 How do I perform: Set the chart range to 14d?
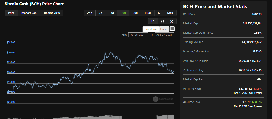pyautogui.click(x=111, y=13)
